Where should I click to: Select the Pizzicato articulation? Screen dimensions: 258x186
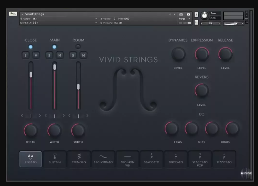point(224,159)
